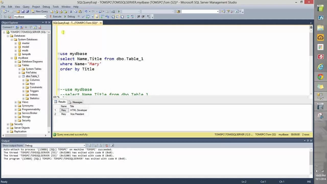Click the Undo arrow icon
Image resolution: width=327 pixels, height=184 pixels.
tap(86, 11)
